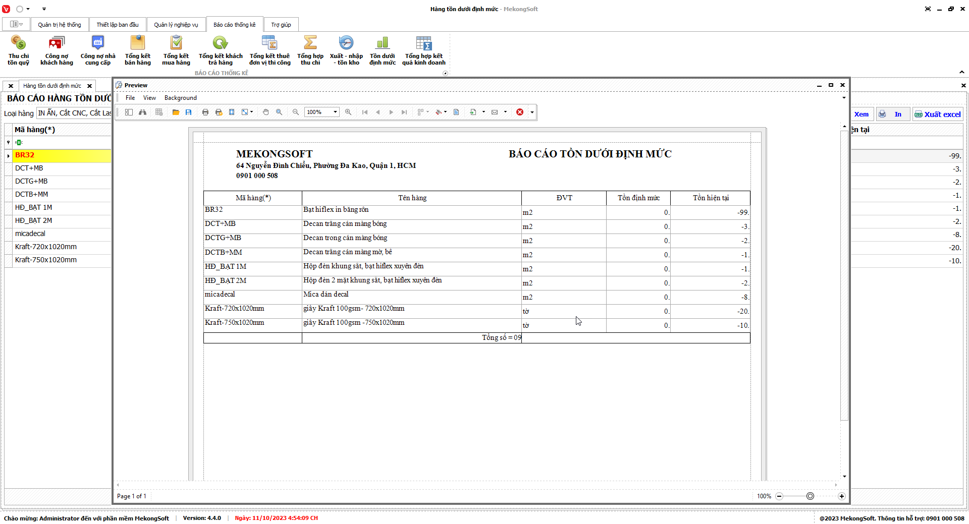Click the Xem button

point(861,114)
